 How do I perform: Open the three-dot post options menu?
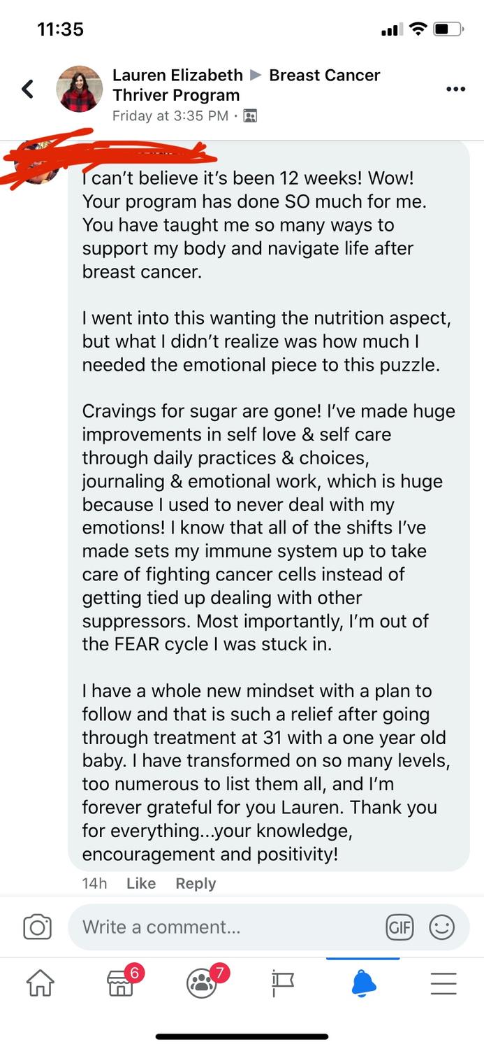click(x=455, y=89)
